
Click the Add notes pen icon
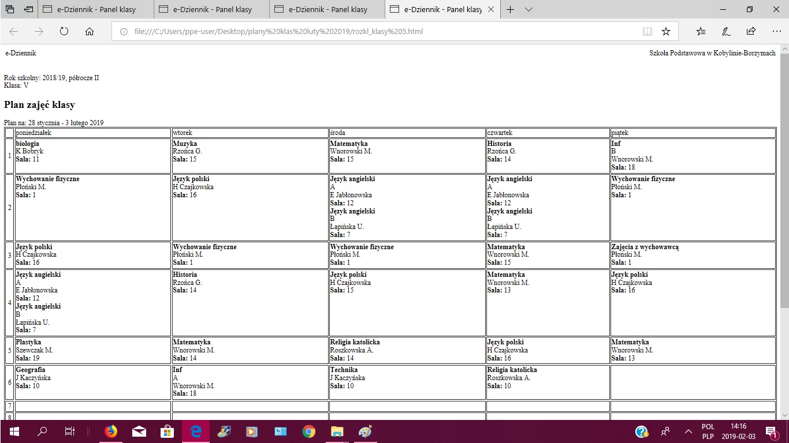point(726,31)
